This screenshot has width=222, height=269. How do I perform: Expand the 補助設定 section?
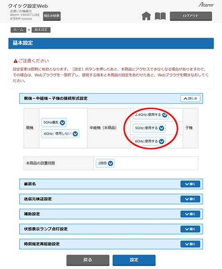pos(190,214)
